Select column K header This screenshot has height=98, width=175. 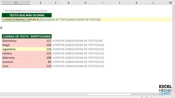[x=136, y=3]
